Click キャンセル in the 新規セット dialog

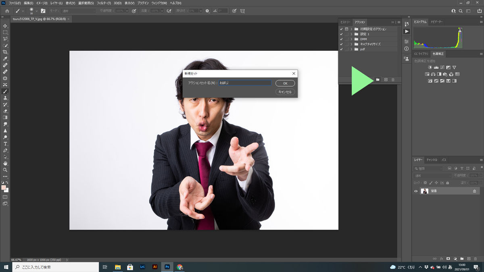[285, 91]
